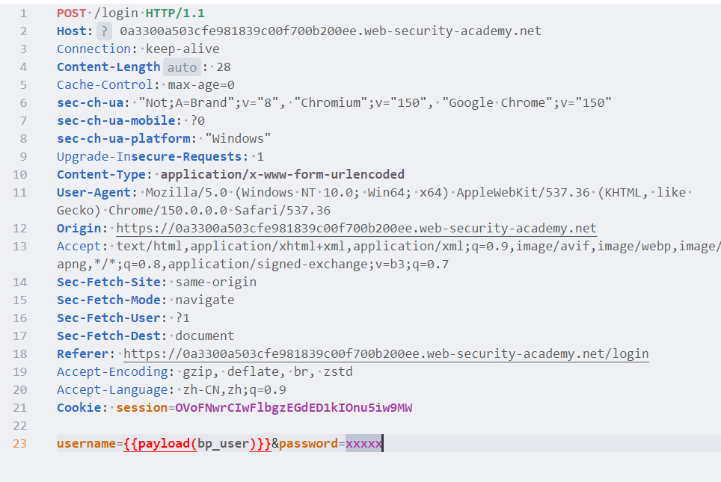Click the auto badge next to Content-Length
The width and height of the screenshot is (721, 482).
(x=182, y=67)
